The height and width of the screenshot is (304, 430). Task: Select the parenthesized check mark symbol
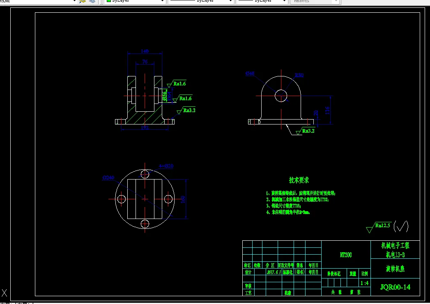click(401, 226)
